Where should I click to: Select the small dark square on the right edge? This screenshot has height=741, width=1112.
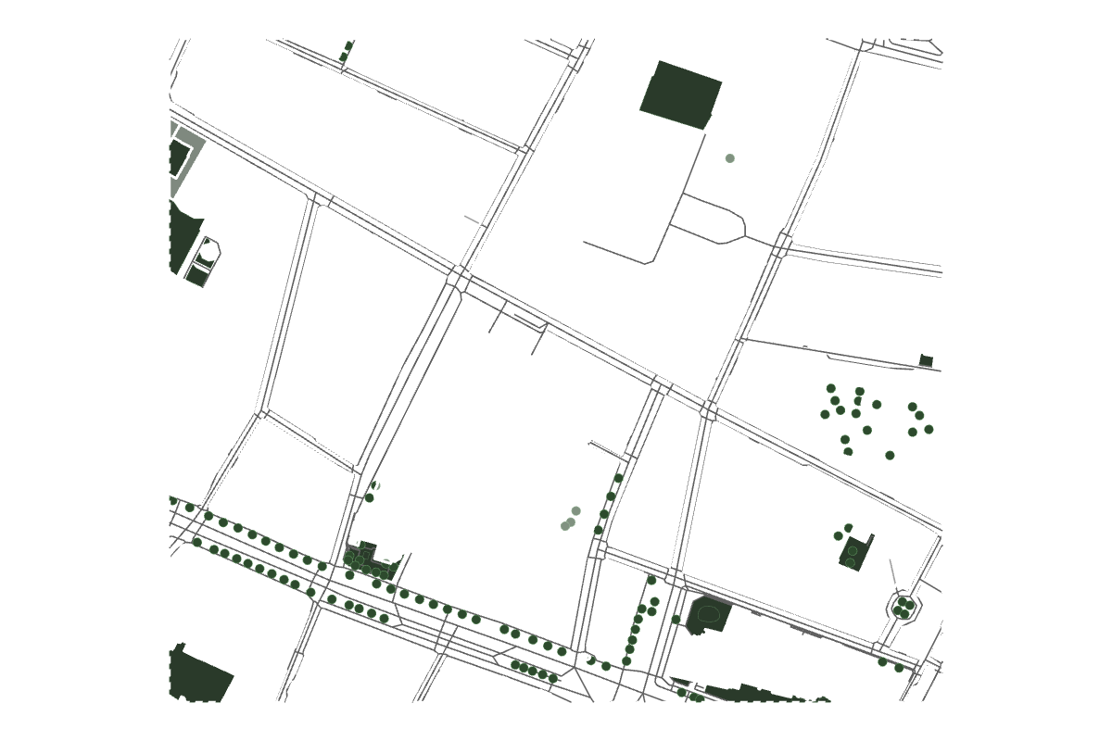[926, 360]
